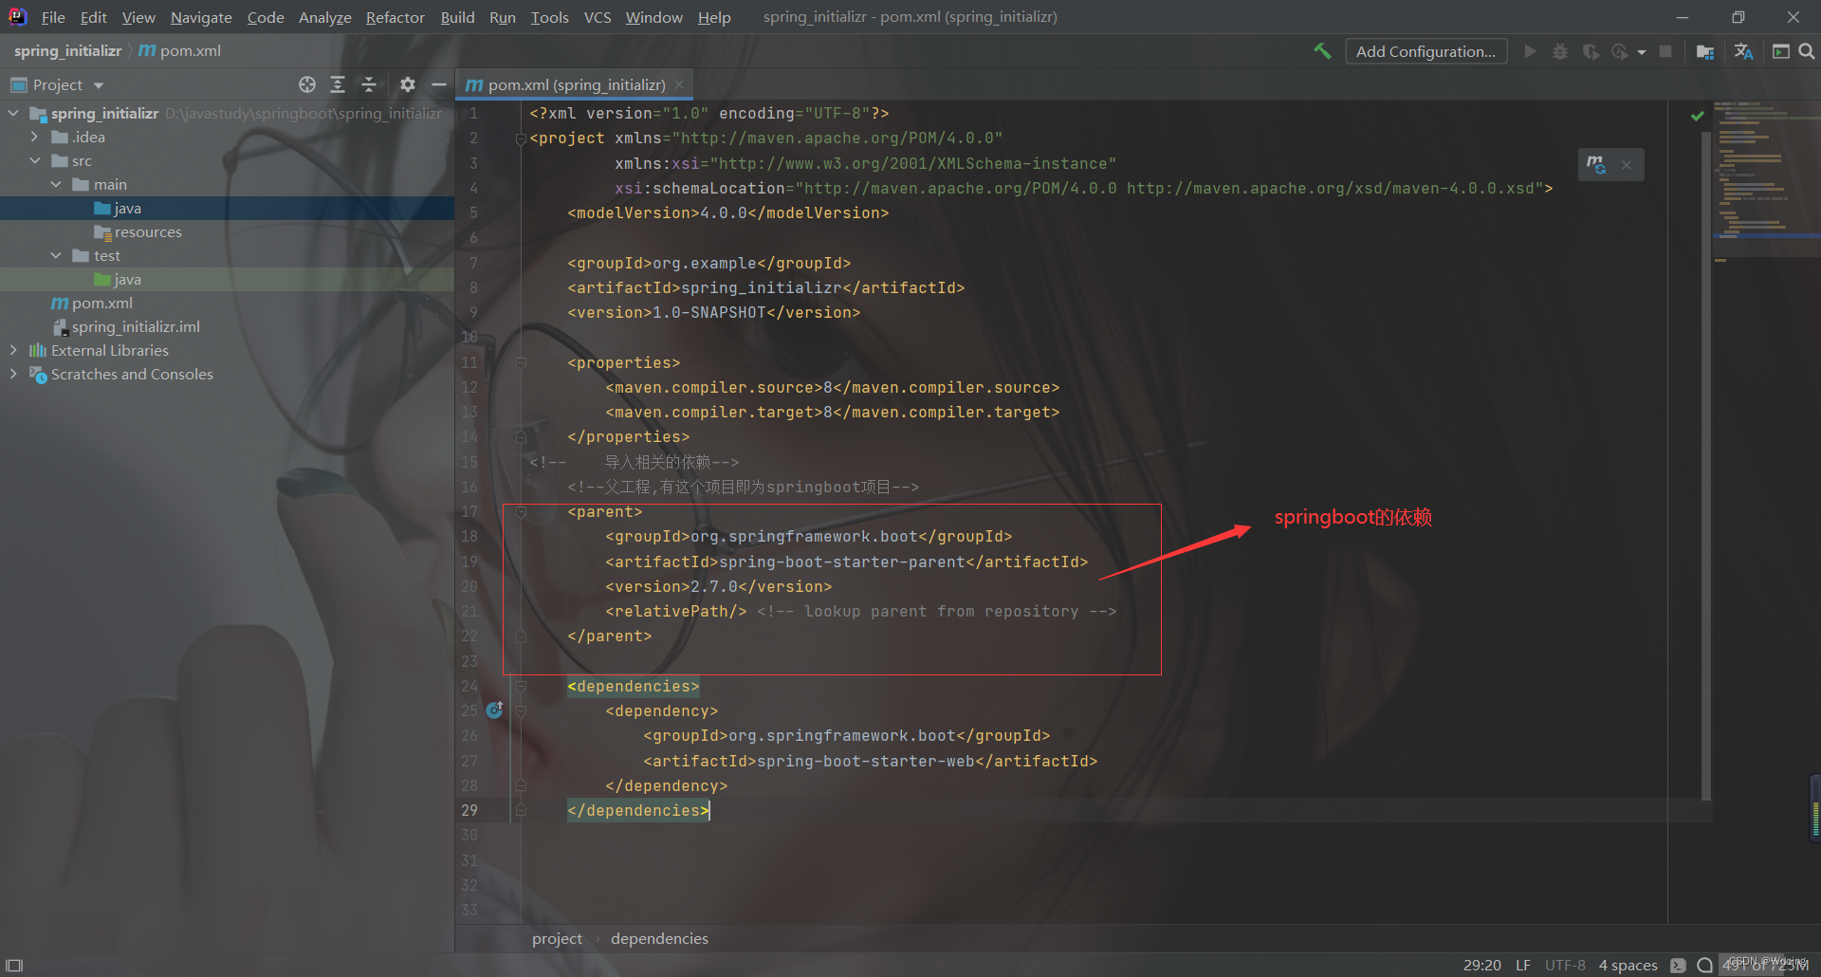The width and height of the screenshot is (1821, 977).
Task: Click the gutter icon on line 25
Action: (495, 710)
